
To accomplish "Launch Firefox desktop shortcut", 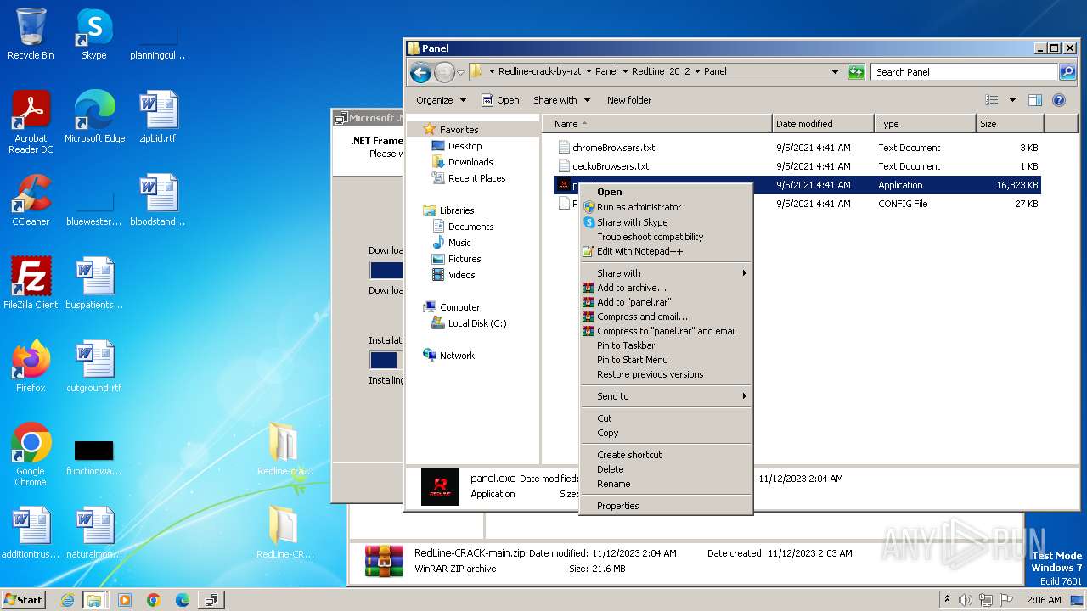I will pyautogui.click(x=31, y=367).
